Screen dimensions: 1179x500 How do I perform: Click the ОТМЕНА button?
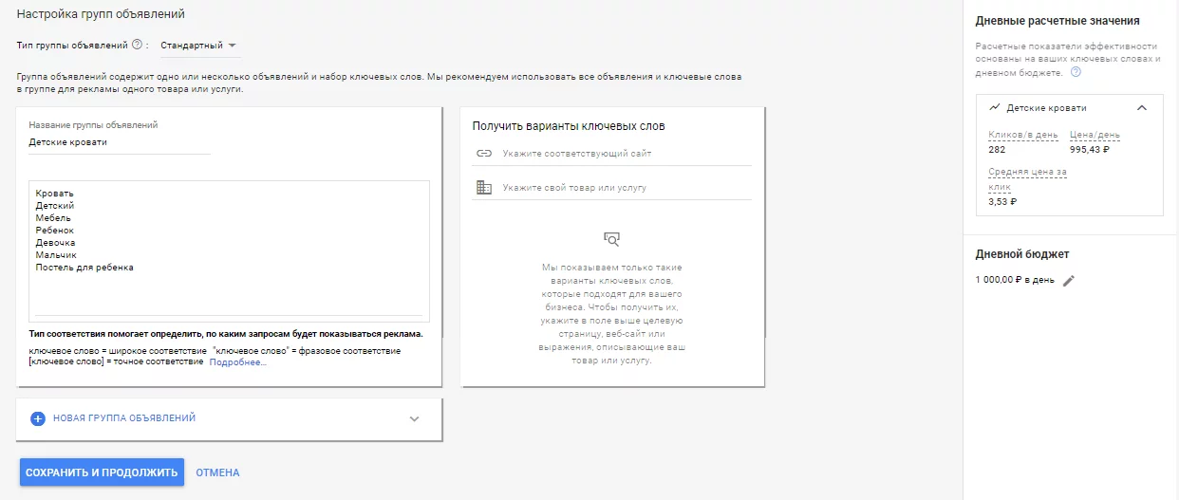[x=217, y=472]
